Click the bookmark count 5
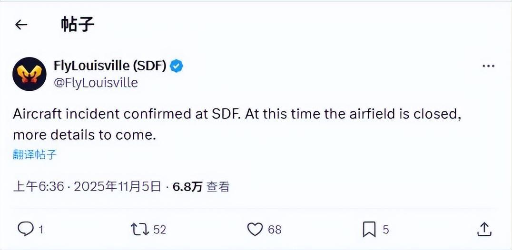The width and height of the screenshot is (512, 250). pos(386,230)
